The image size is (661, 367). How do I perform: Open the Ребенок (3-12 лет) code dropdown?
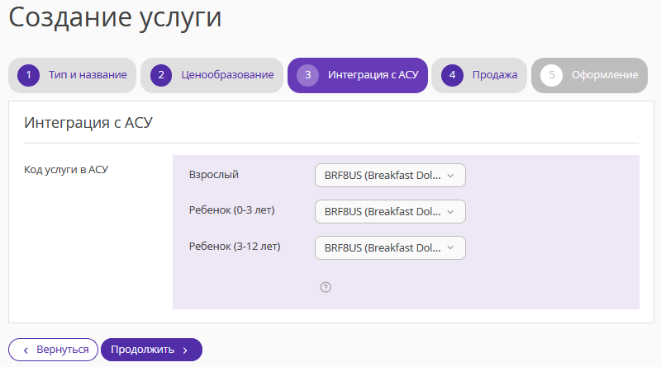(390, 248)
